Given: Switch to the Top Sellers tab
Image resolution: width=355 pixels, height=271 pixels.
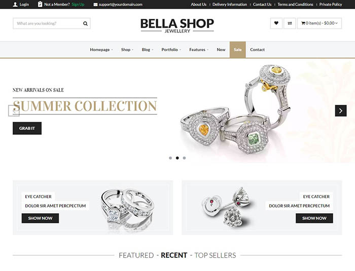Looking at the screenshot, I should pyautogui.click(x=215, y=255).
